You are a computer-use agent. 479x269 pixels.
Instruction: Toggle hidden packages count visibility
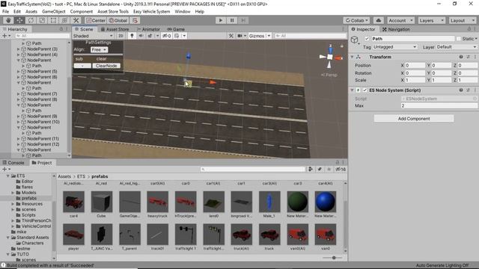(x=341, y=169)
